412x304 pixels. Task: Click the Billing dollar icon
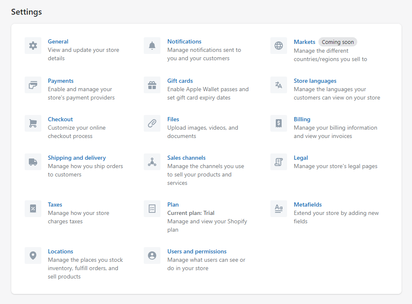[279, 123]
